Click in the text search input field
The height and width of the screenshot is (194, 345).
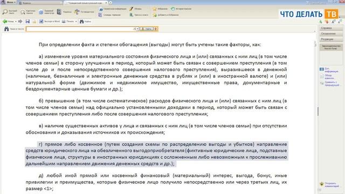click(x=79, y=29)
